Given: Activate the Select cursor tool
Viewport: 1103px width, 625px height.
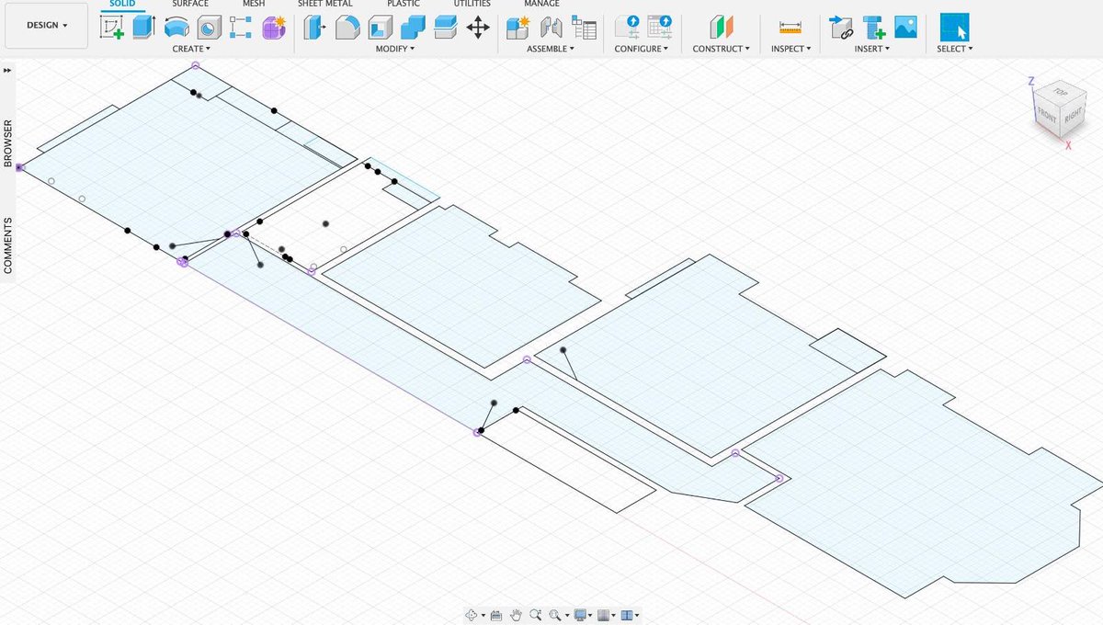Looking at the screenshot, I should coord(955,27).
